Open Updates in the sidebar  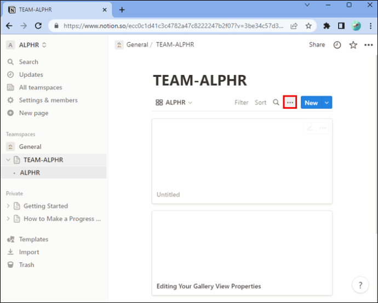(31, 75)
